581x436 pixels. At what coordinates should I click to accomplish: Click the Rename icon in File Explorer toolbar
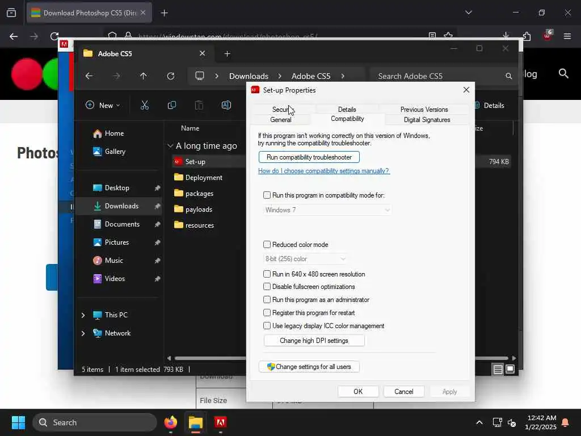pyautogui.click(x=226, y=105)
